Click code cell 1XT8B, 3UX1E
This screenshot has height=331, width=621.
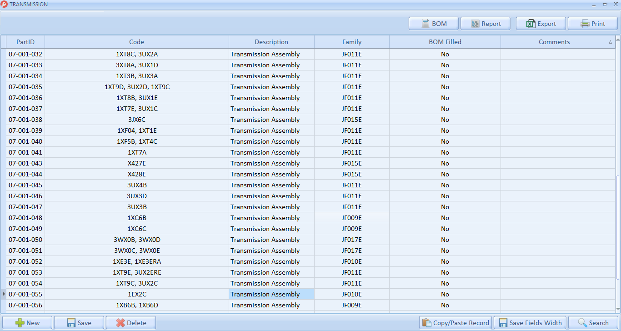tap(137, 98)
